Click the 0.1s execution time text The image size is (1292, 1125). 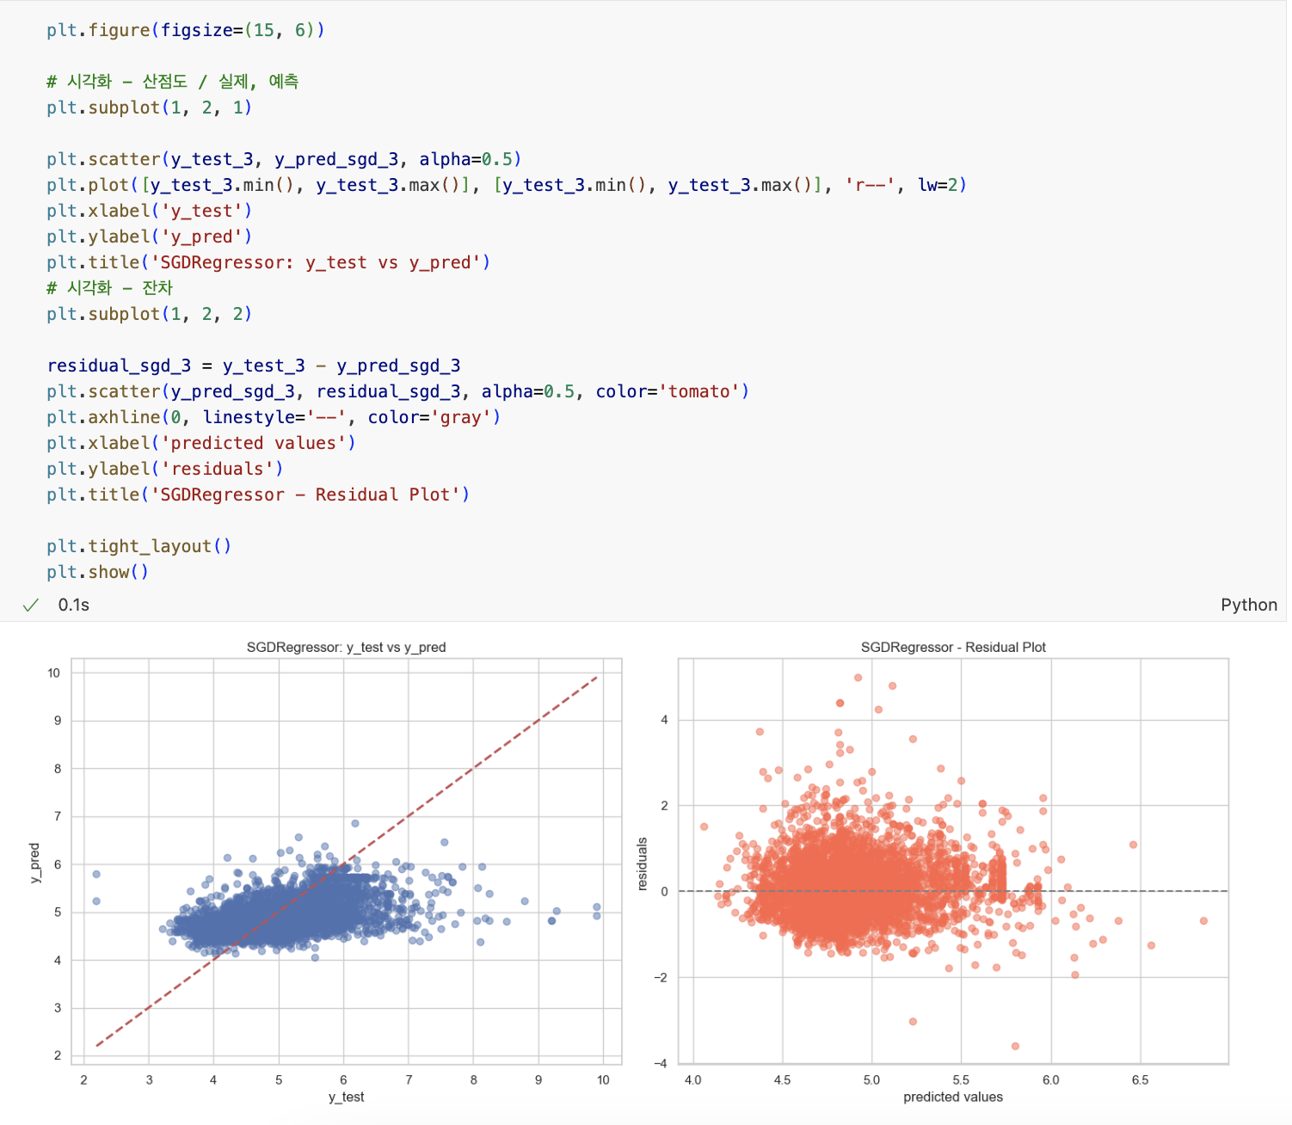coord(74,606)
